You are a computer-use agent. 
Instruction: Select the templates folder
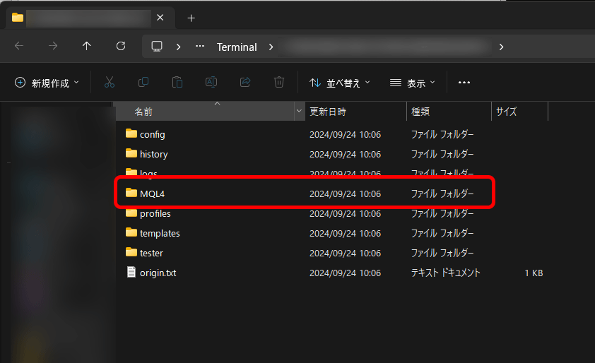[160, 233]
